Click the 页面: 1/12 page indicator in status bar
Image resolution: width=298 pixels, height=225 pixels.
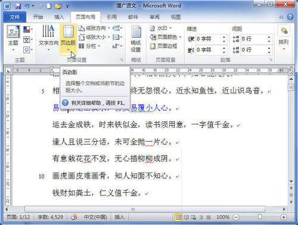pyautogui.click(x=18, y=217)
